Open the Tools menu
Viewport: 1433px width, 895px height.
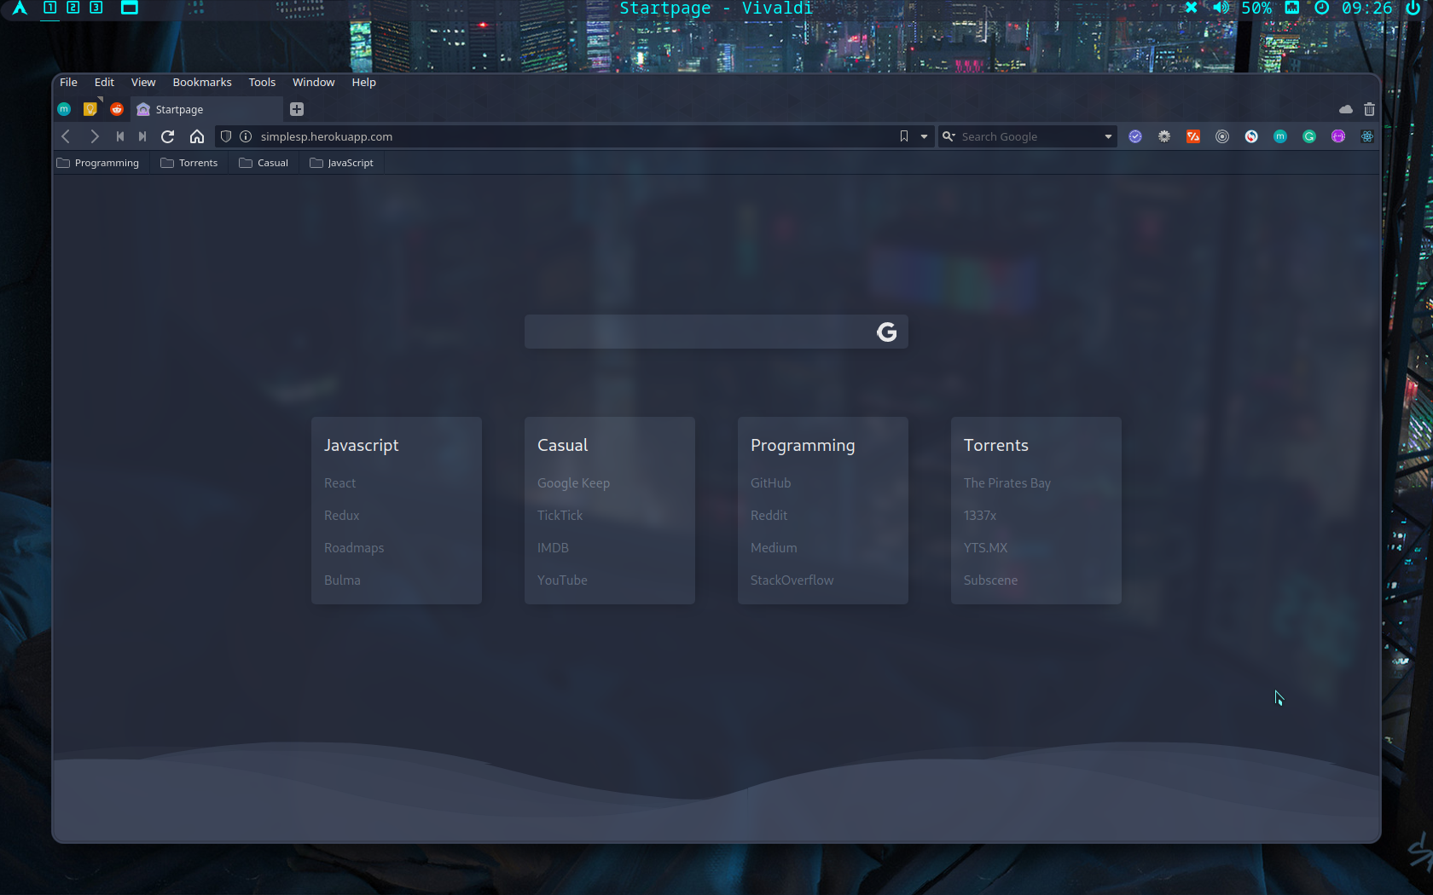pyautogui.click(x=262, y=83)
